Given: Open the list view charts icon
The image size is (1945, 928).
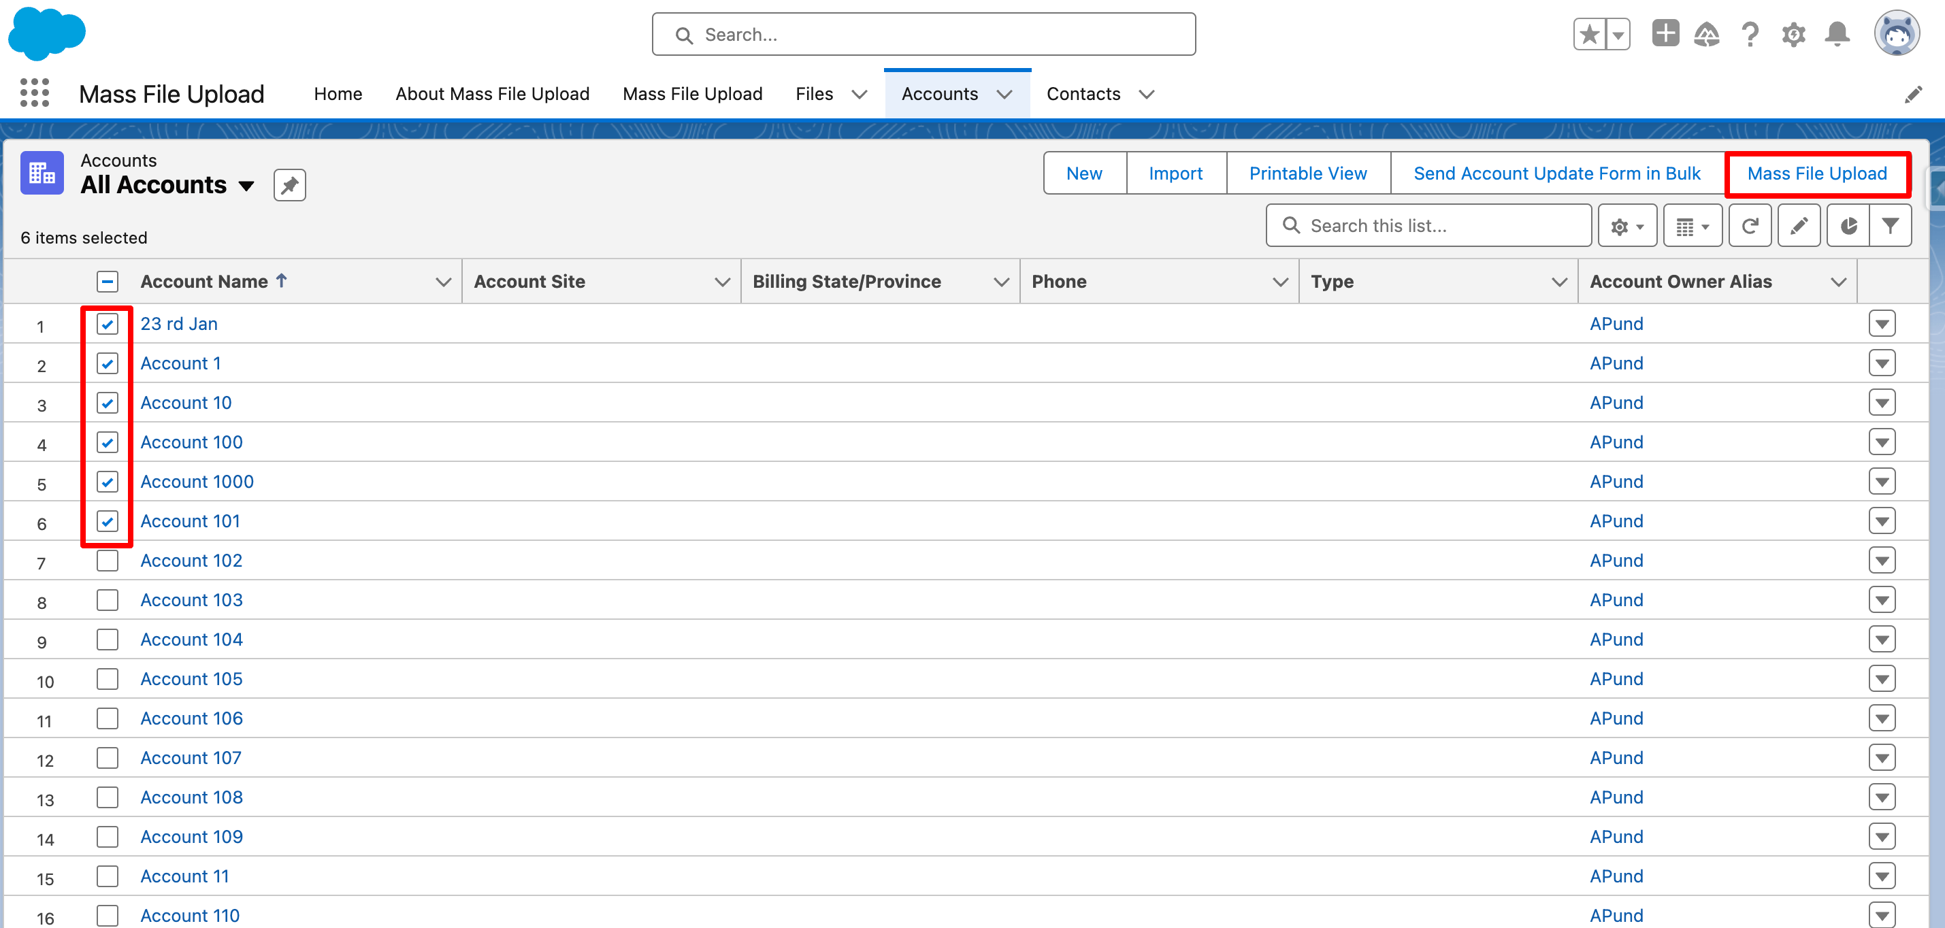Looking at the screenshot, I should point(1848,226).
